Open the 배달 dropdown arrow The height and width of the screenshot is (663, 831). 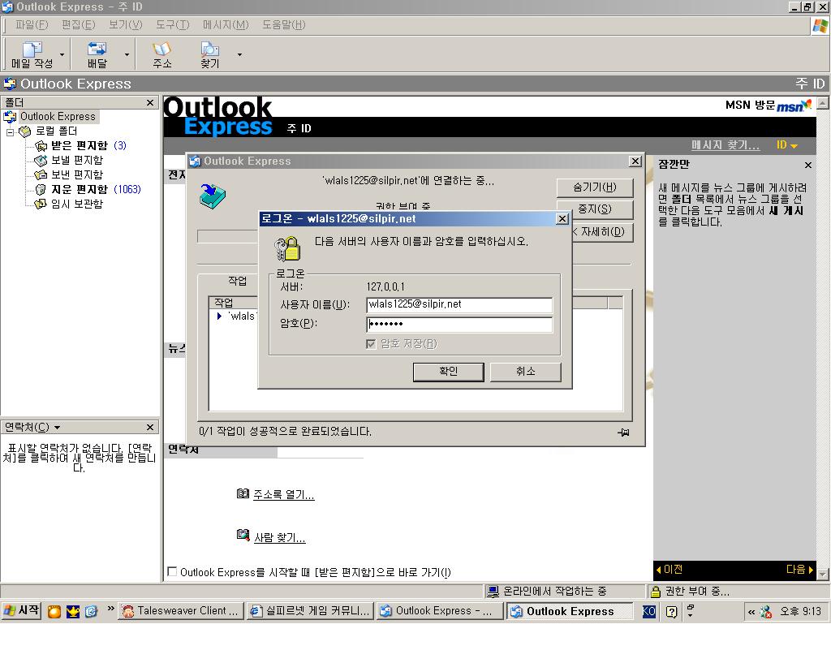(x=127, y=55)
